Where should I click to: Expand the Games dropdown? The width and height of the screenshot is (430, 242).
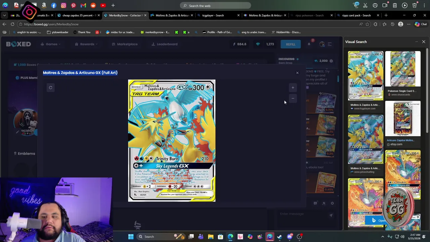pos(51,44)
